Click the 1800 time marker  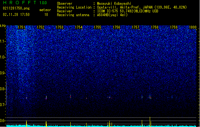point(193,27)
